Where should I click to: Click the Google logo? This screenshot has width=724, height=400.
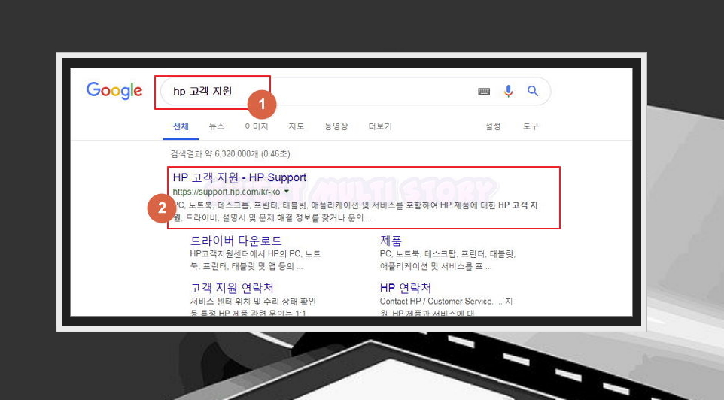point(114,91)
